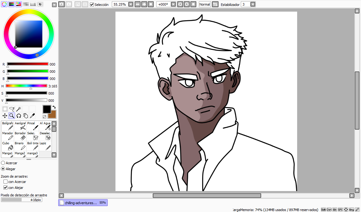
Task: Select the eyedropper tool
Action: click(33, 116)
